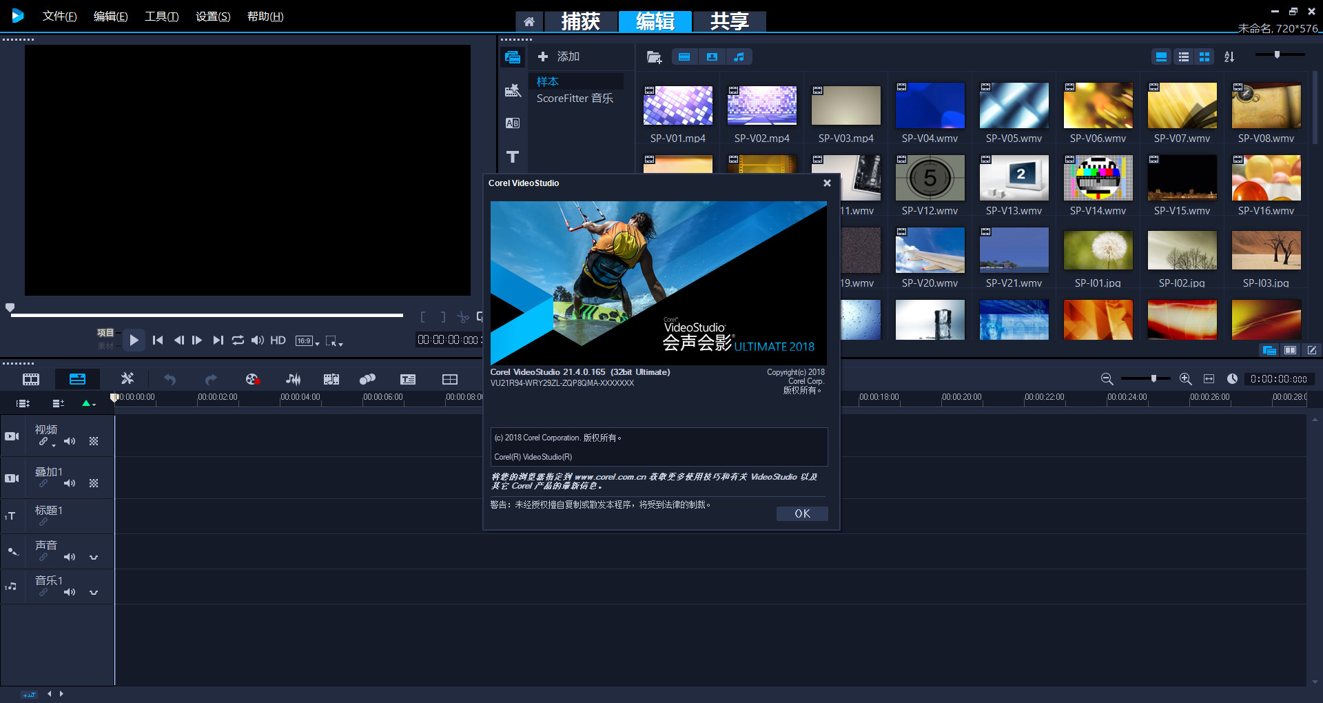
Task: Open the 编辑 menu in the menu bar
Action: 110,17
